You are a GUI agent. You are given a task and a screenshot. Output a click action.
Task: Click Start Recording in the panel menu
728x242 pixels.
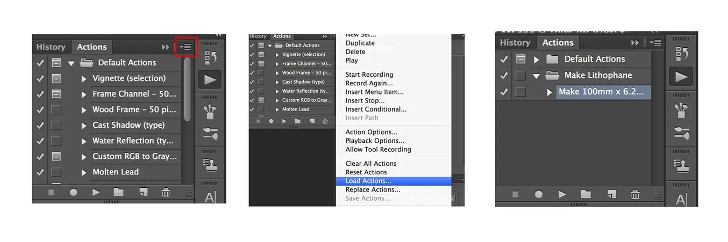click(369, 75)
